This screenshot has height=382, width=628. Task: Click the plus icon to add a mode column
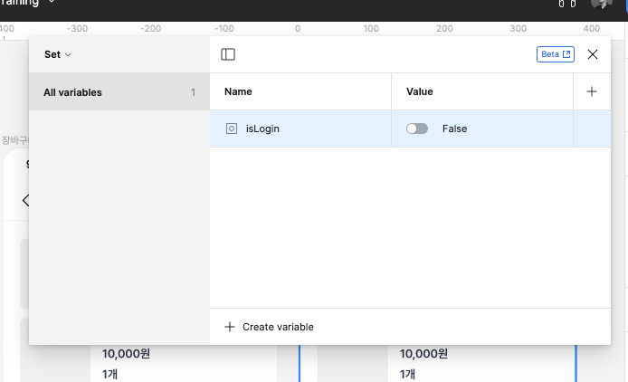pos(592,91)
